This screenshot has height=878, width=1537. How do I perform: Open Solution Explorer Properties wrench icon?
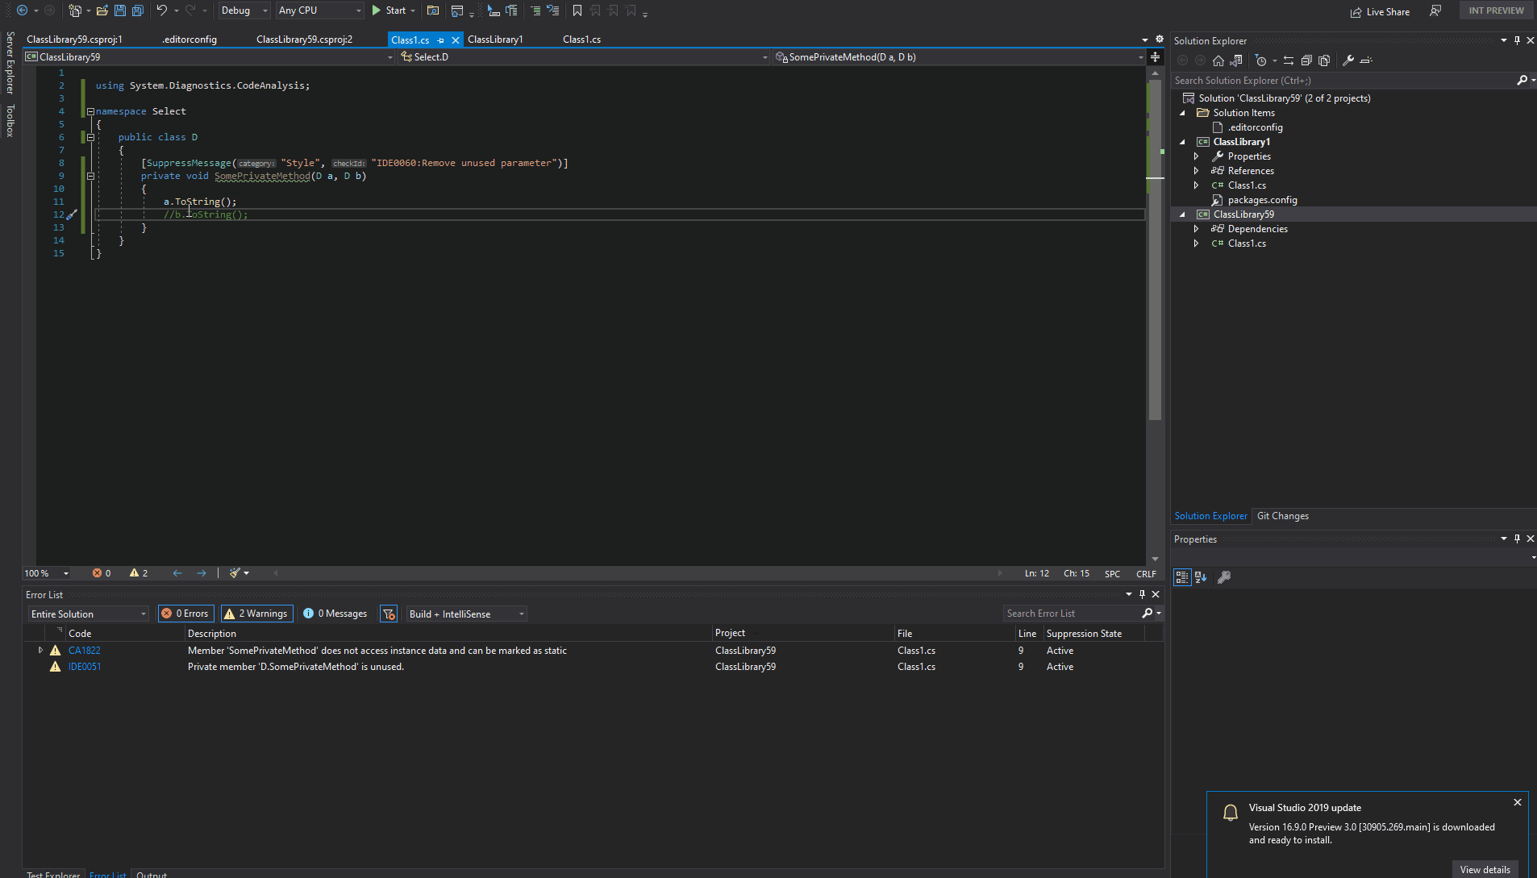pyautogui.click(x=1349, y=60)
